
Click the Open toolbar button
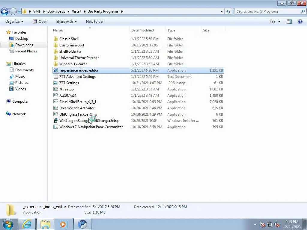point(40,22)
